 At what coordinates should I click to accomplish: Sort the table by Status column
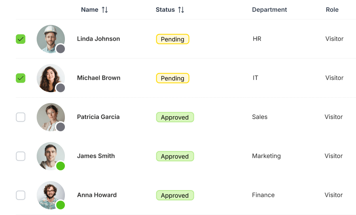(x=181, y=10)
